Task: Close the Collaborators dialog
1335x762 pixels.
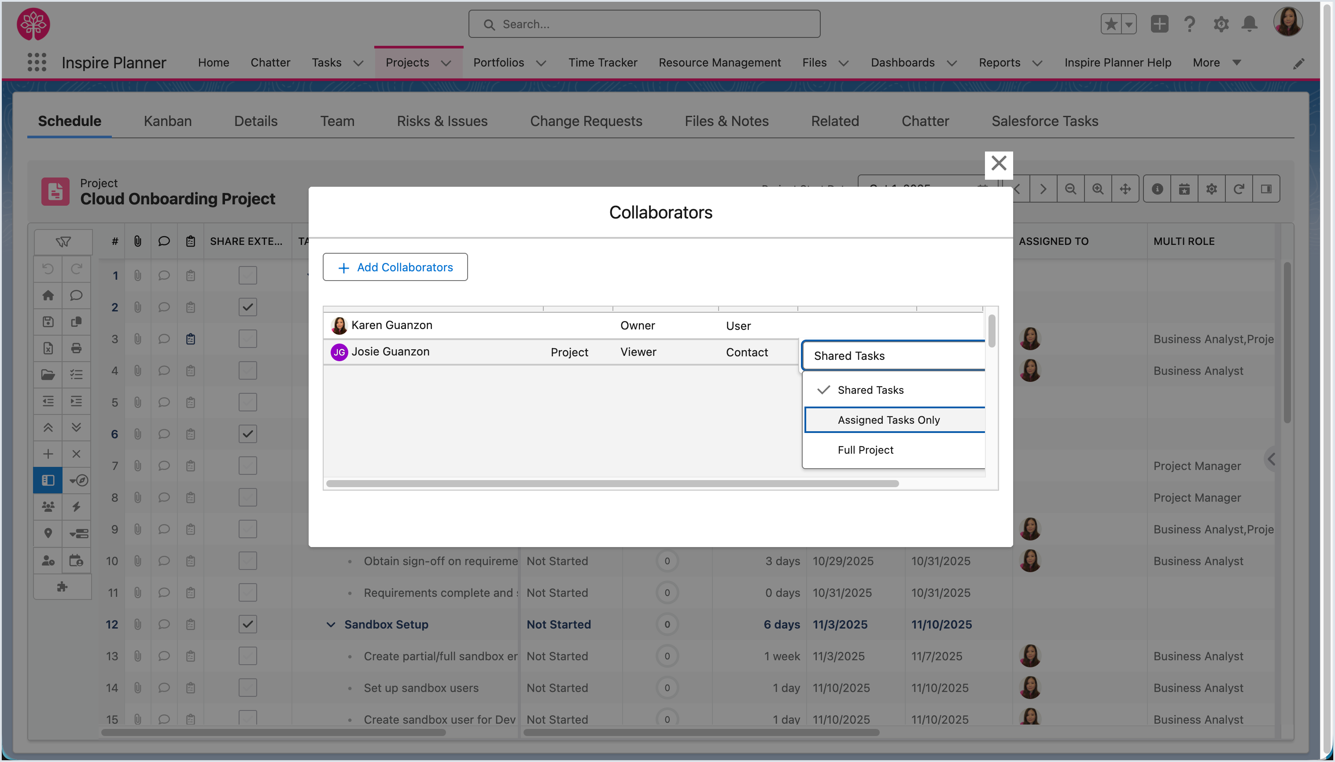Action: (x=998, y=164)
